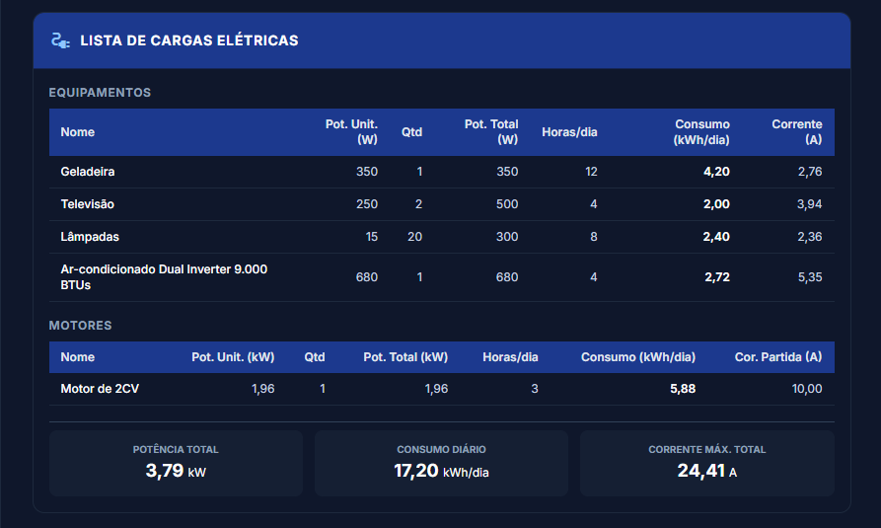Click the Lâmpadas quantity value 20
This screenshot has height=528, width=881.
tap(414, 237)
